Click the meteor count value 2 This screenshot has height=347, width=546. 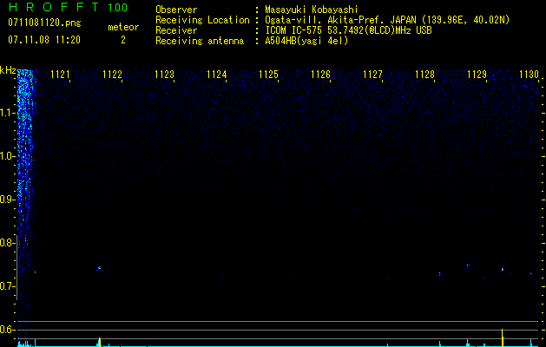[x=123, y=40]
